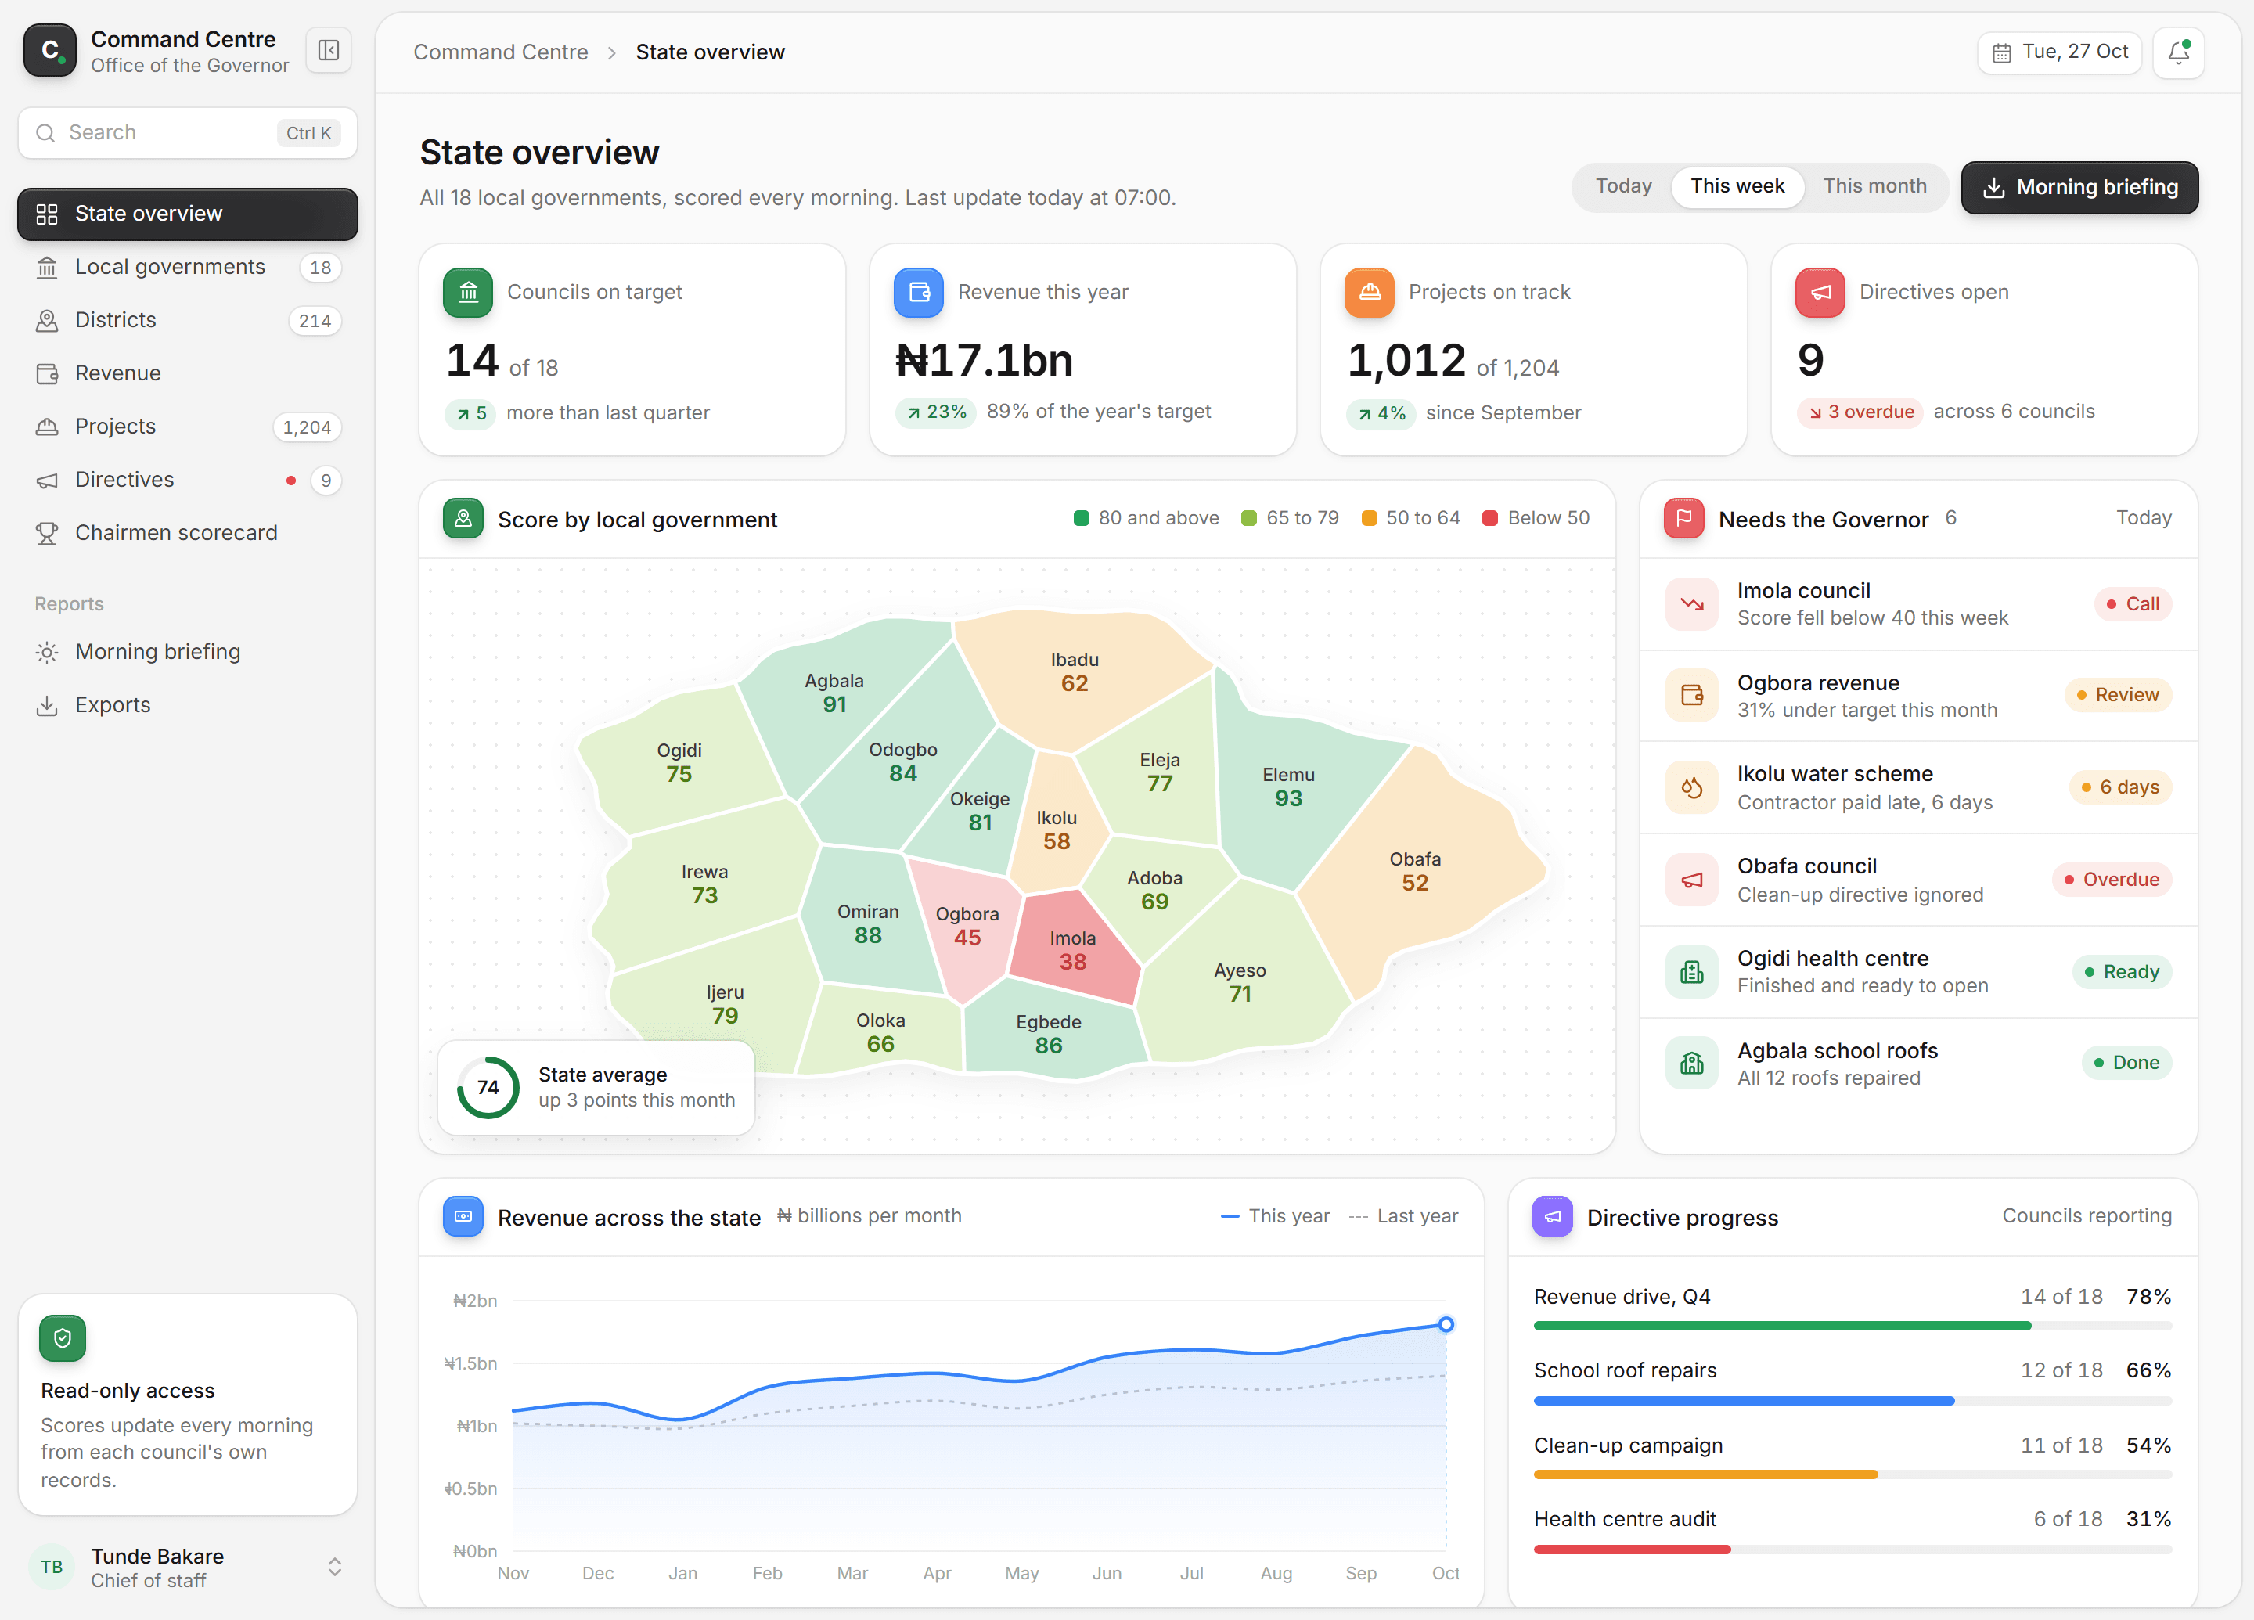
Task: Open Exports under Reports
Action: [187, 706]
